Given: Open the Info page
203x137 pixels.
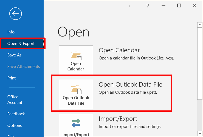Looking at the screenshot, I should coord(11,32).
